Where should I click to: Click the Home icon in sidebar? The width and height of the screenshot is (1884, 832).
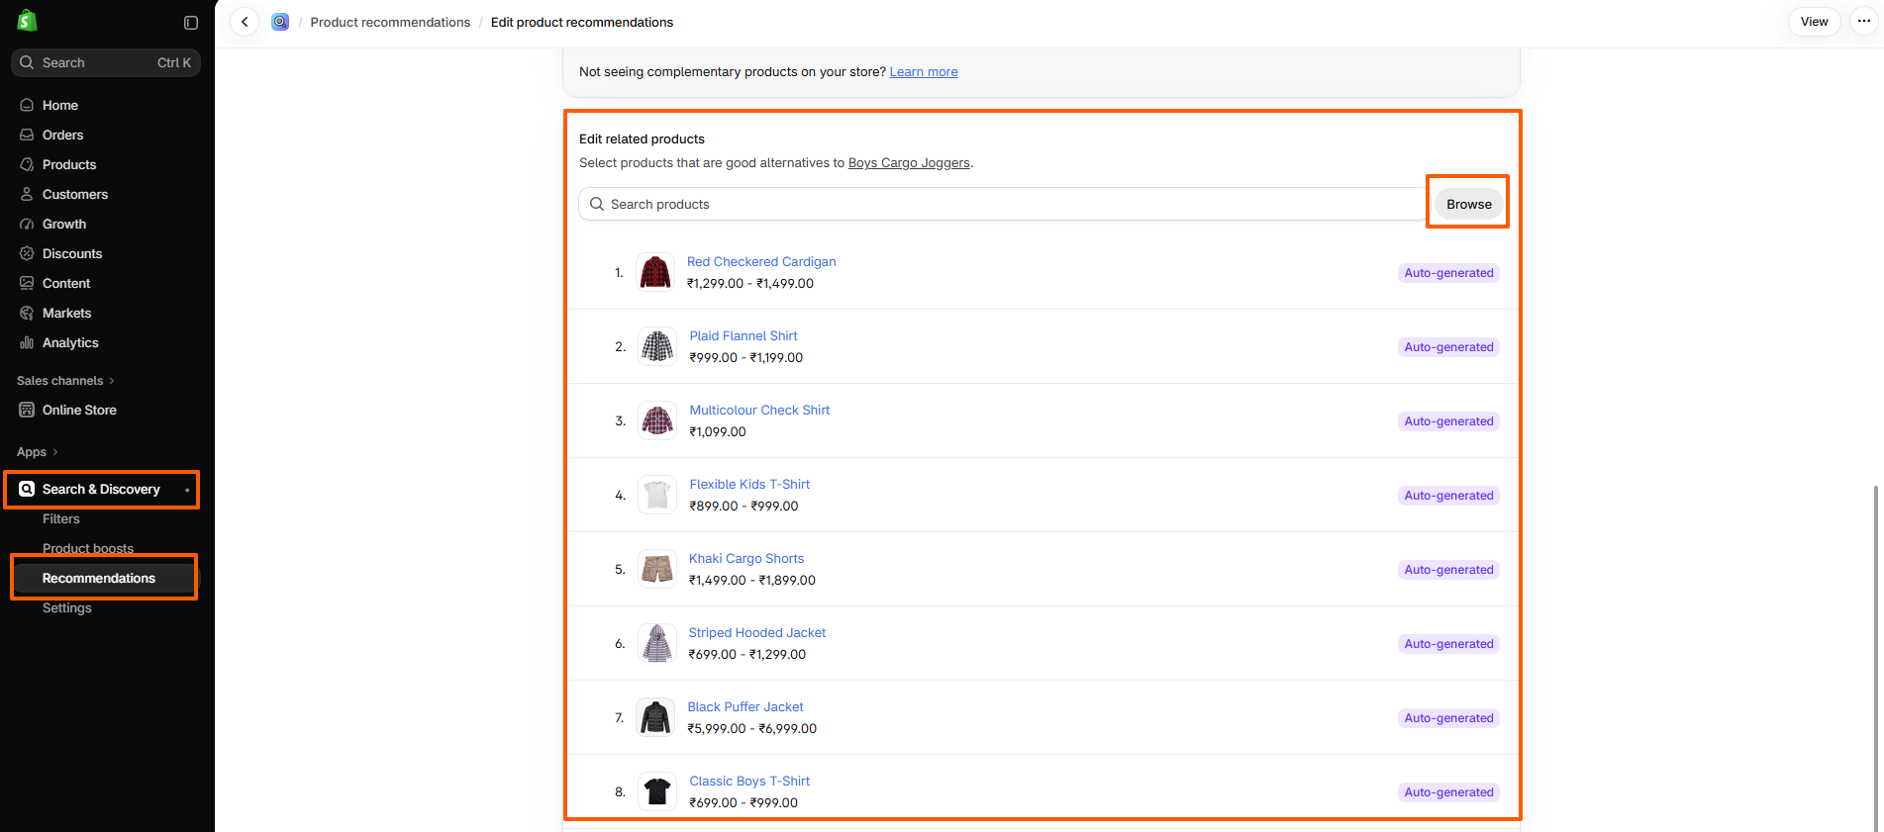tap(27, 105)
